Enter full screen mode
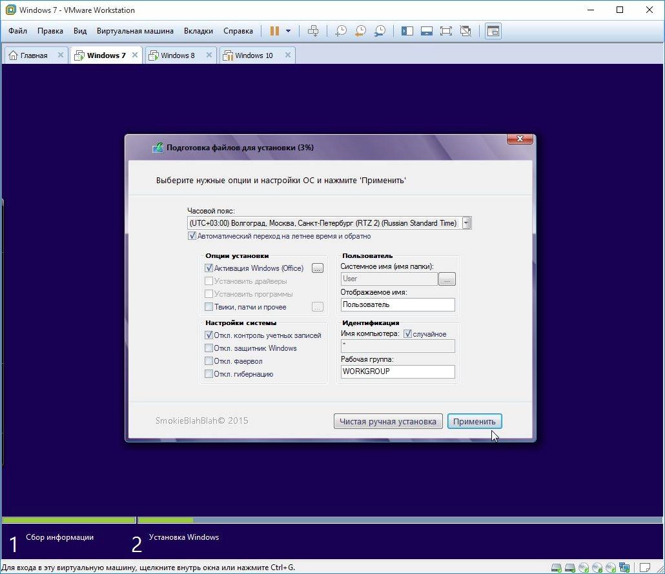This screenshot has width=665, height=574. coord(446,31)
